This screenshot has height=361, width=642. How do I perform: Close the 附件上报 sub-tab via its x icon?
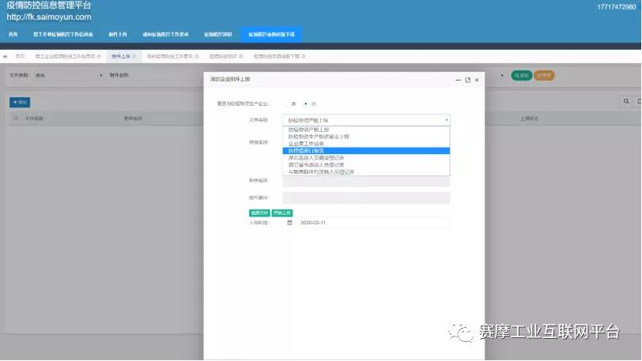point(134,57)
